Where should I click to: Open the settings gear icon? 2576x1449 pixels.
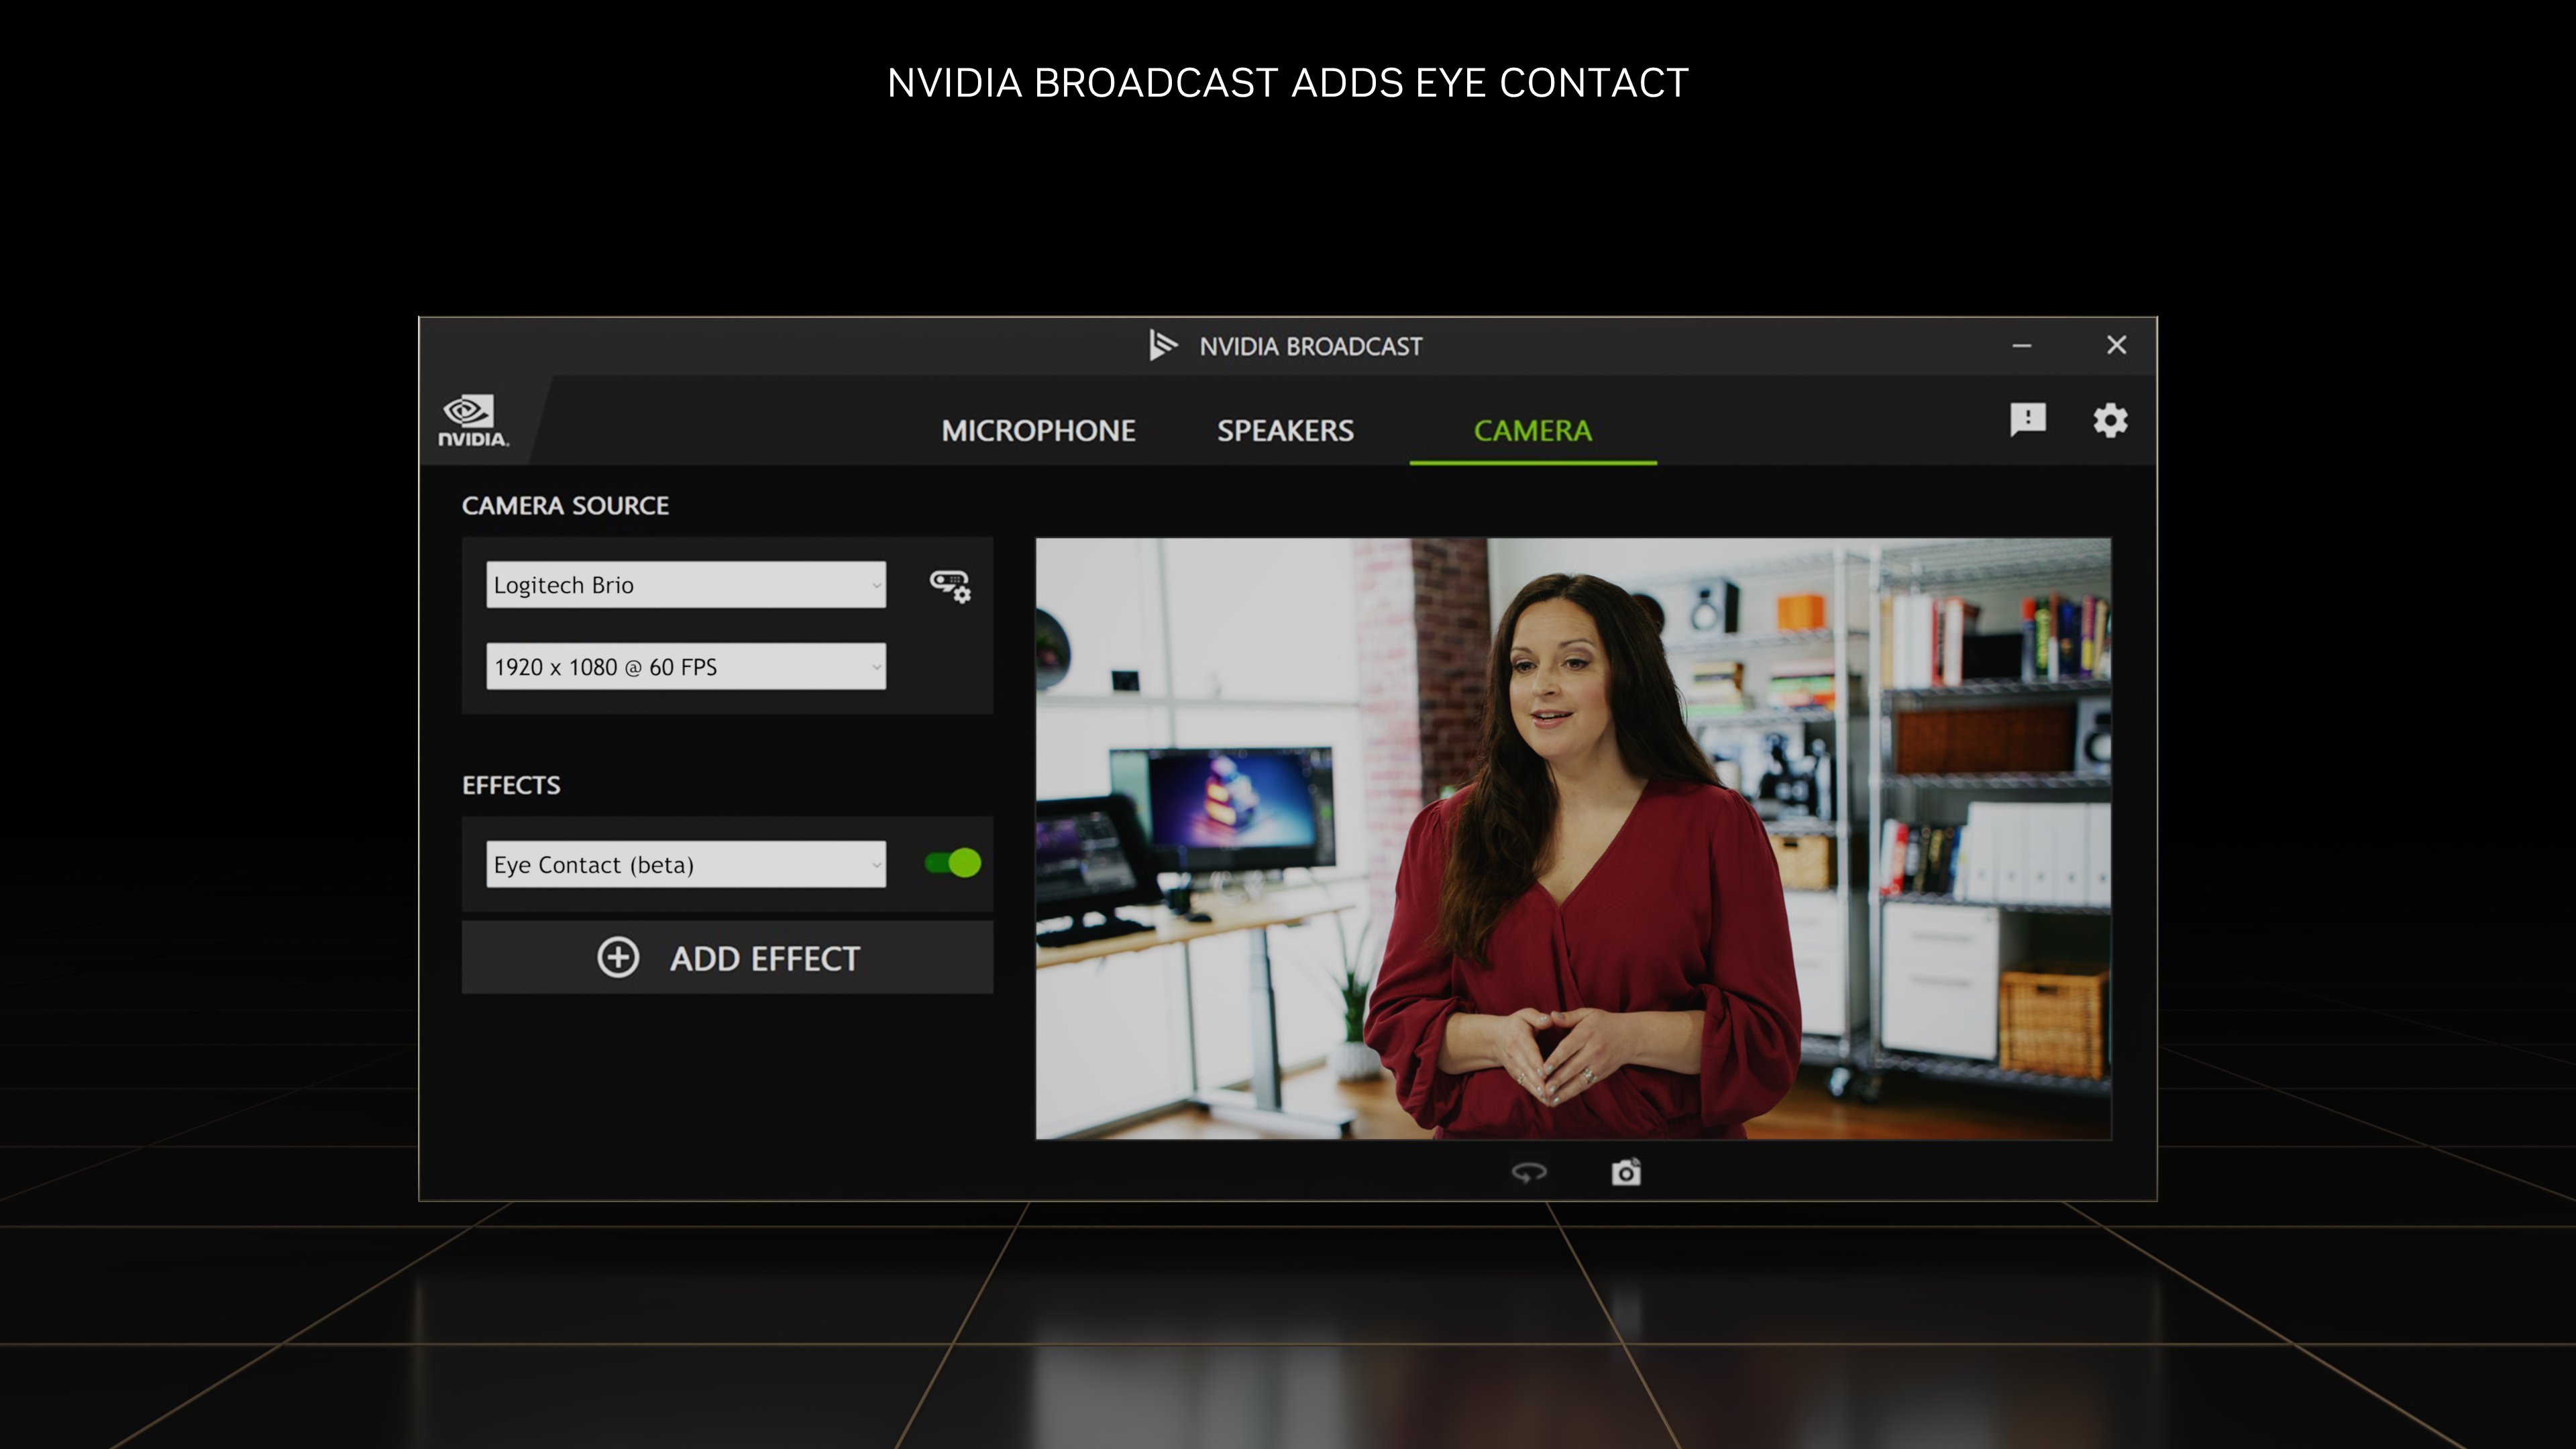(2110, 420)
